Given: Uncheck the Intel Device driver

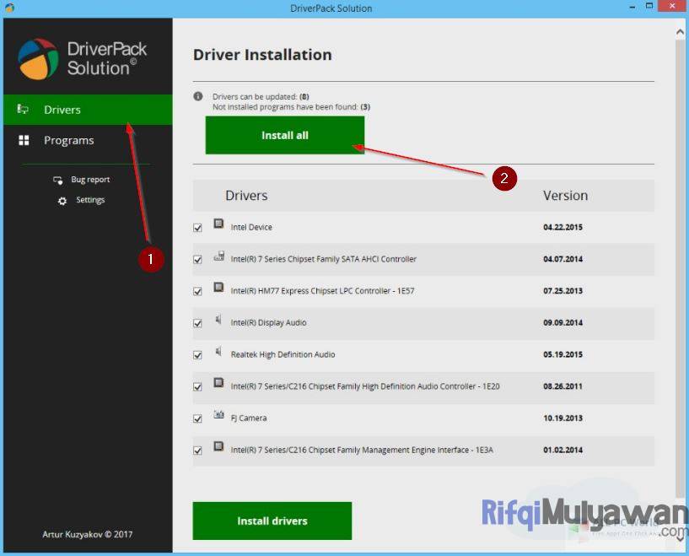Looking at the screenshot, I should 196,226.
